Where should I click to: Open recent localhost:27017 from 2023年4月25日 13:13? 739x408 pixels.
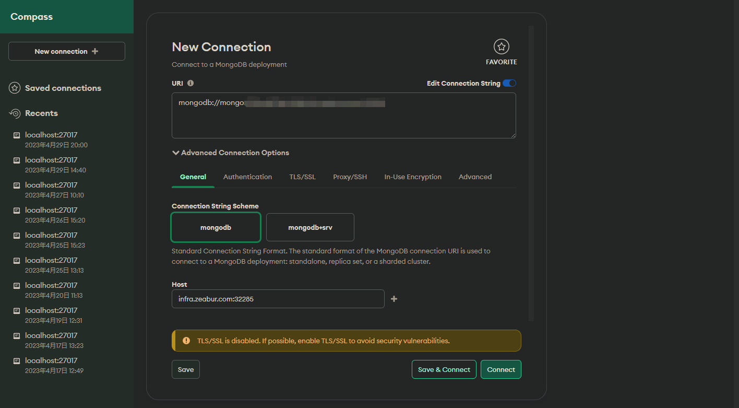click(67, 265)
